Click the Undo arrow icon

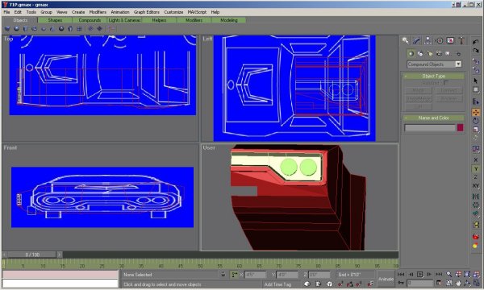point(476,42)
